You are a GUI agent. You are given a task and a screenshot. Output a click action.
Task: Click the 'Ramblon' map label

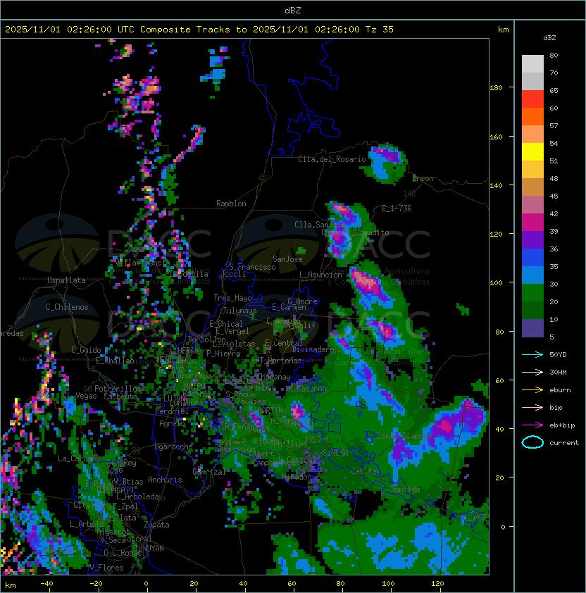click(x=231, y=204)
